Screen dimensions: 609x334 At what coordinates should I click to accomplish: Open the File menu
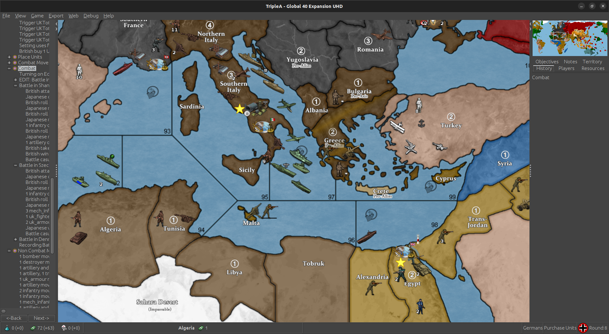tap(6, 16)
